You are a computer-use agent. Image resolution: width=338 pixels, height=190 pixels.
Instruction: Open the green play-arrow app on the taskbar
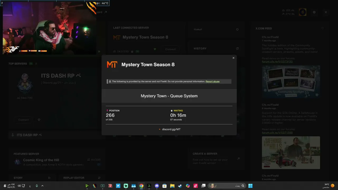click(87, 186)
